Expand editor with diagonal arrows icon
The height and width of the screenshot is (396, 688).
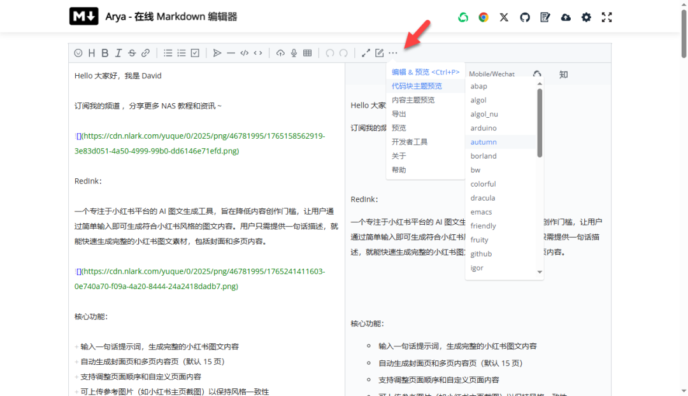tap(366, 53)
